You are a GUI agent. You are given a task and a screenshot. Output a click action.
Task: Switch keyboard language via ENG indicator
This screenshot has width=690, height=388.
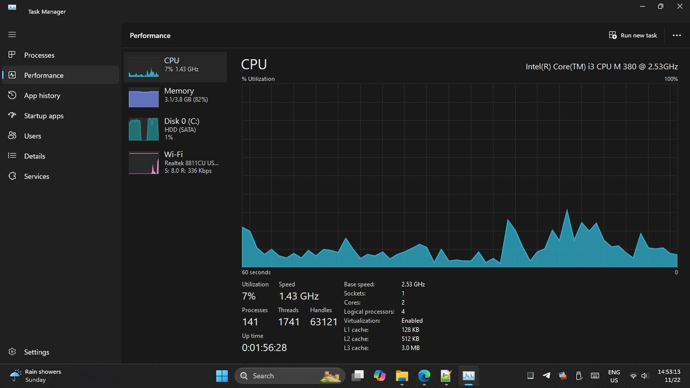click(x=614, y=376)
